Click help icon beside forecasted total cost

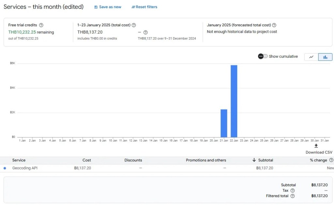click(274, 25)
